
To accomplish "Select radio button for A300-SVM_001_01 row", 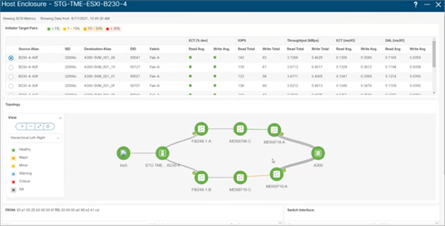I will tap(11, 77).
